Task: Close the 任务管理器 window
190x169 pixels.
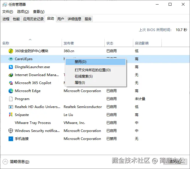Action: coord(183,5)
